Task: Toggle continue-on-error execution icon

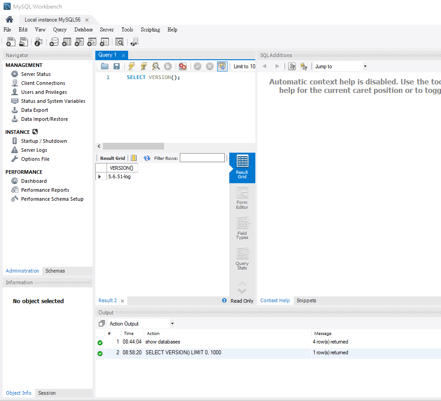Action: pos(183,66)
